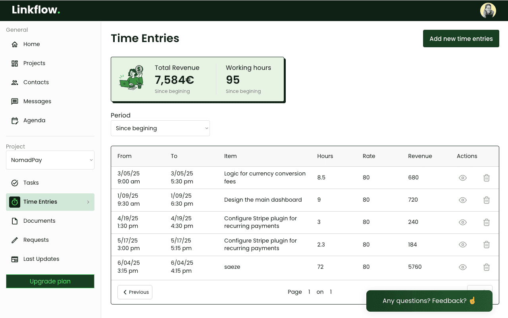Screen dimensions: 508x318
Task: Open Agenda menu item
Action: coord(50,120)
